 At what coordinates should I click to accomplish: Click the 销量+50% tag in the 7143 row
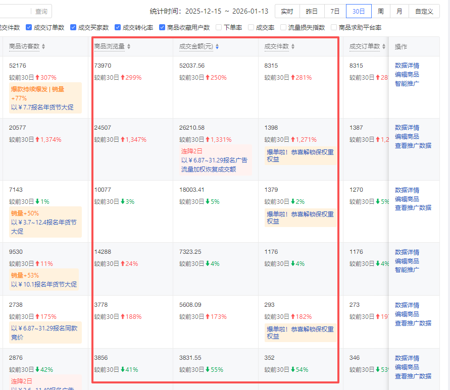[x=25, y=213]
